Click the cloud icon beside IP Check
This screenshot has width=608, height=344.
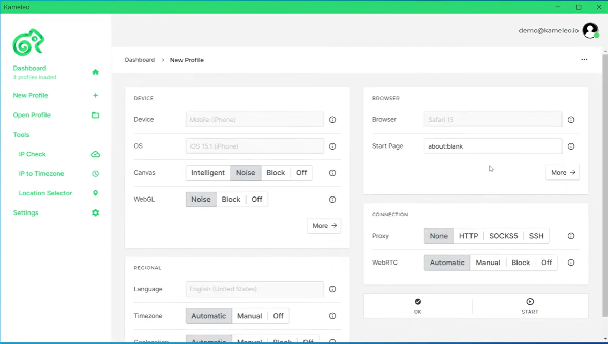[95, 154]
